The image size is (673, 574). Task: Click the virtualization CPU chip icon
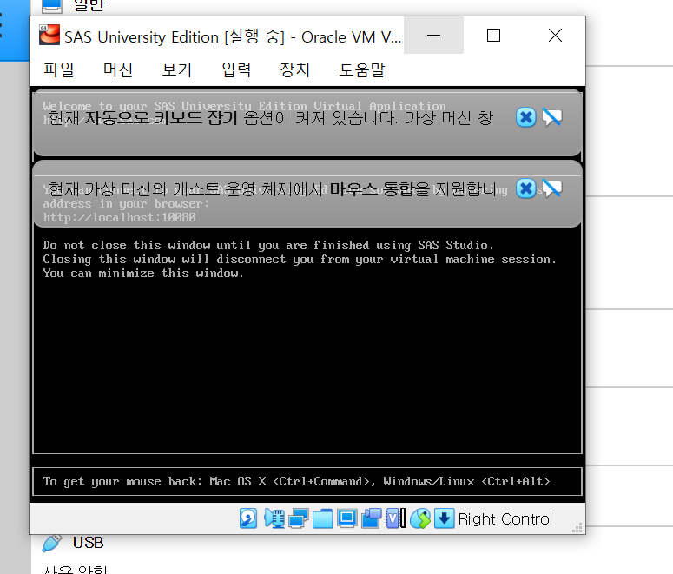point(395,518)
